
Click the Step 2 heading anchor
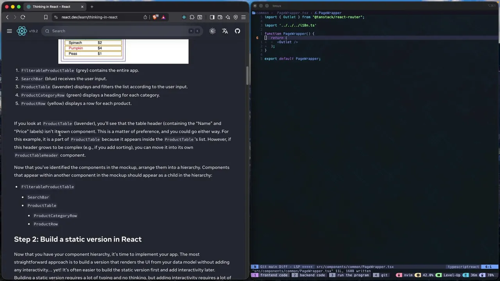(x=78, y=239)
